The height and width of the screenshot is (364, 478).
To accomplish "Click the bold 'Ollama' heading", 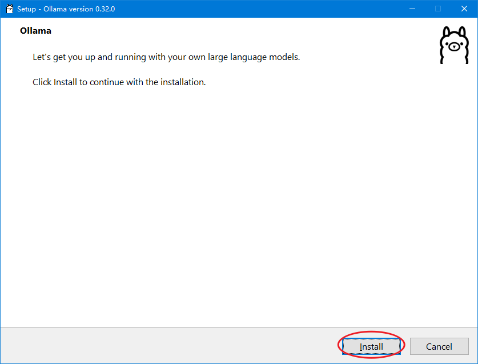I will [35, 31].
